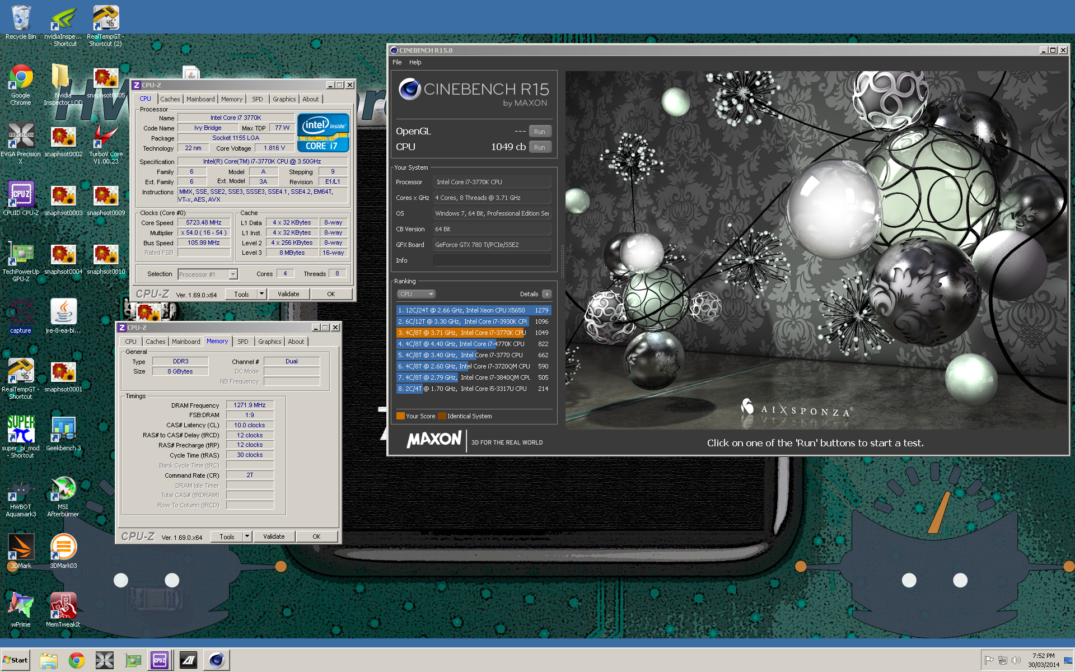Run the OpenGL test in Cinebench
Image resolution: width=1075 pixels, height=672 pixels.
[x=540, y=132]
